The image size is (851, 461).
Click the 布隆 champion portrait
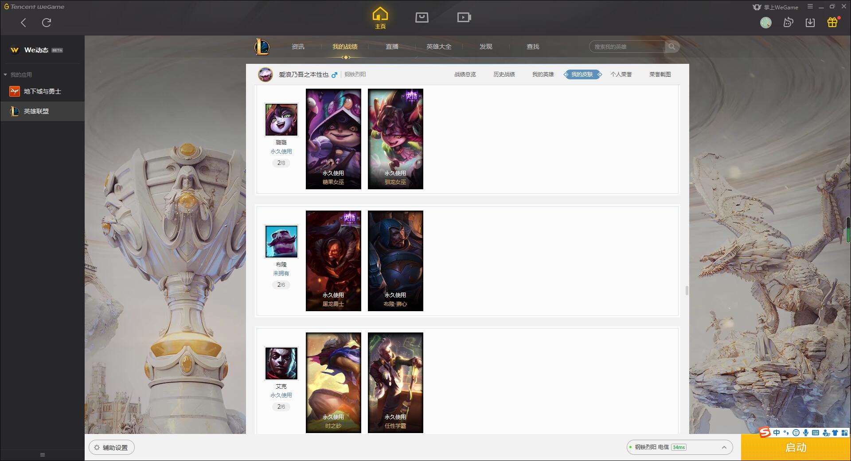pyautogui.click(x=281, y=242)
